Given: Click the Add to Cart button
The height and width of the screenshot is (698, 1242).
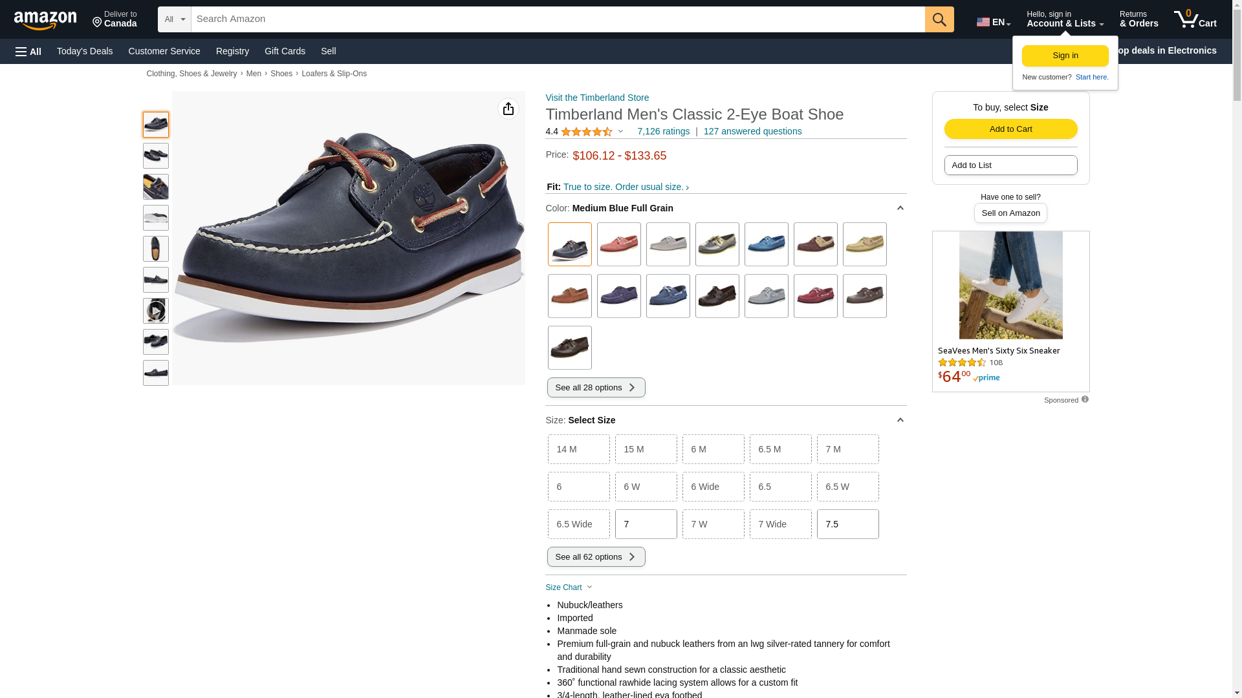Looking at the screenshot, I should pos(1010,129).
